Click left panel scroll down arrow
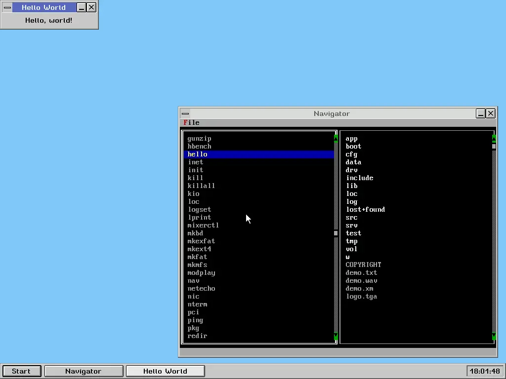 click(336, 337)
